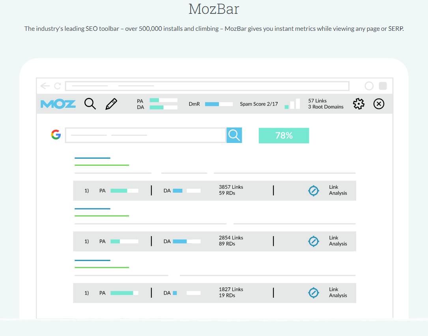Click the 78% green badge
The width and height of the screenshot is (428, 336).
click(284, 135)
